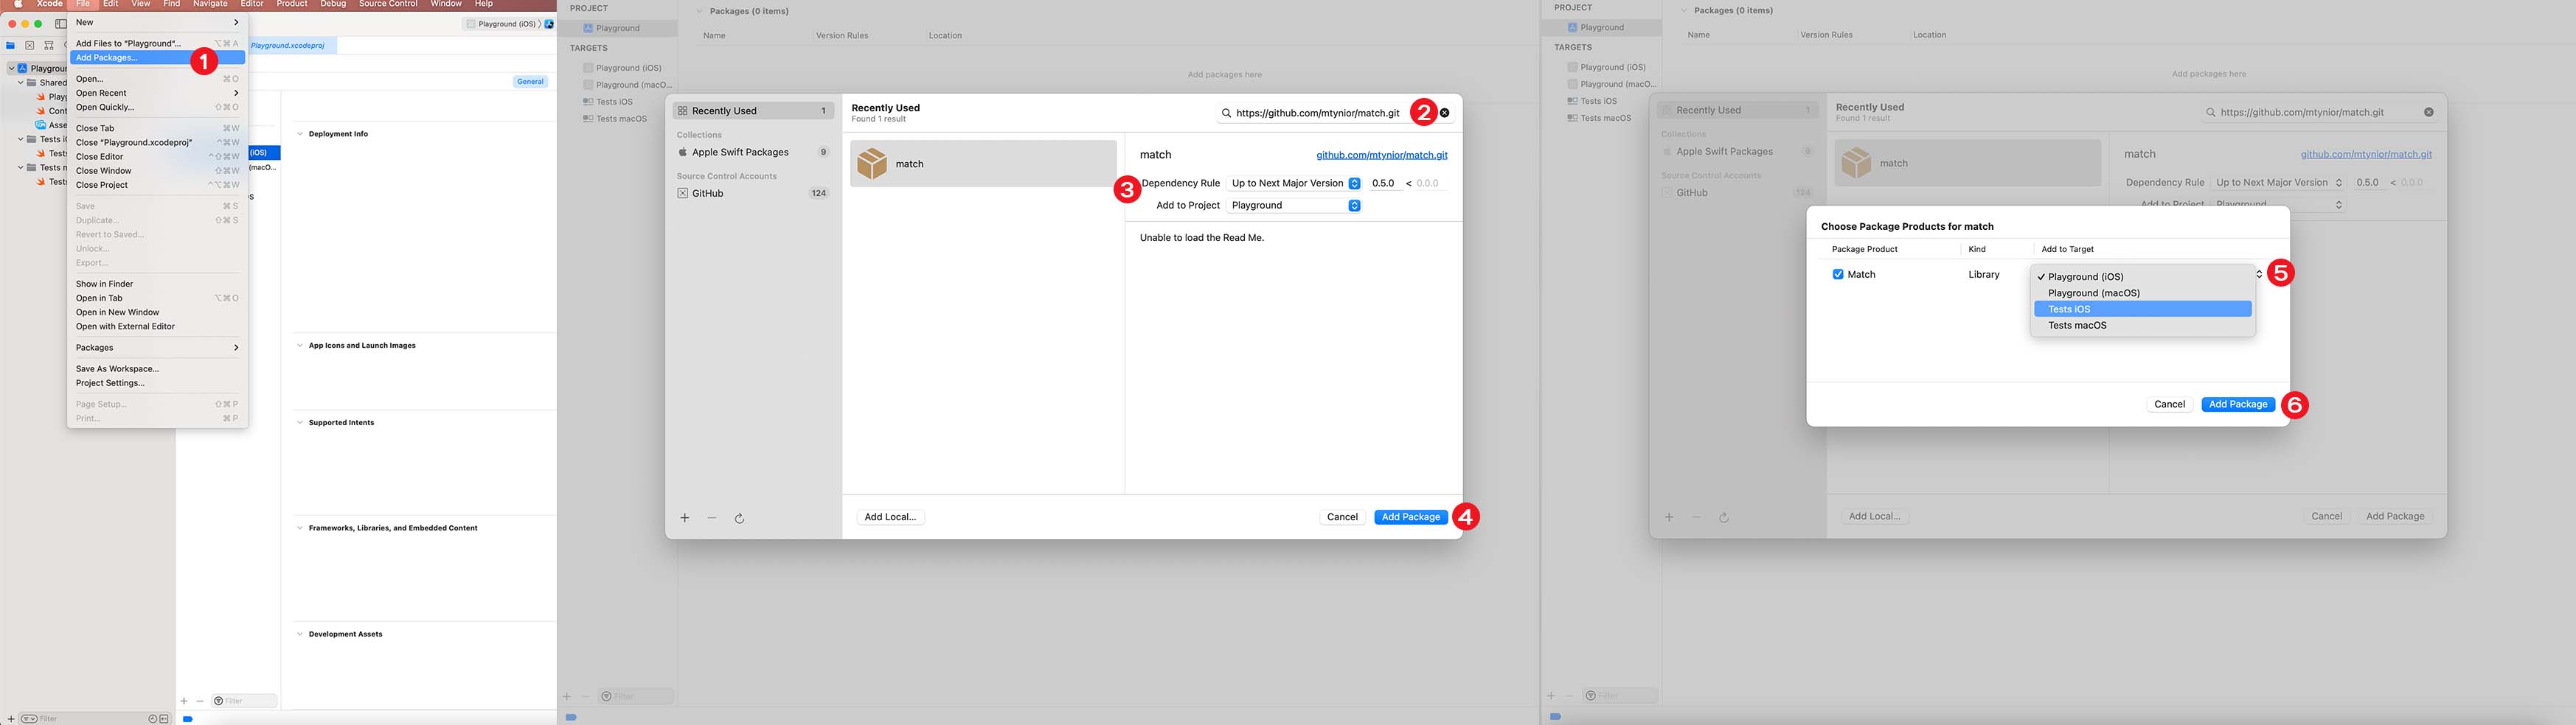This screenshot has width=2576, height=725.
Task: Click the plus button at file navigator bottom
Action: 11,719
